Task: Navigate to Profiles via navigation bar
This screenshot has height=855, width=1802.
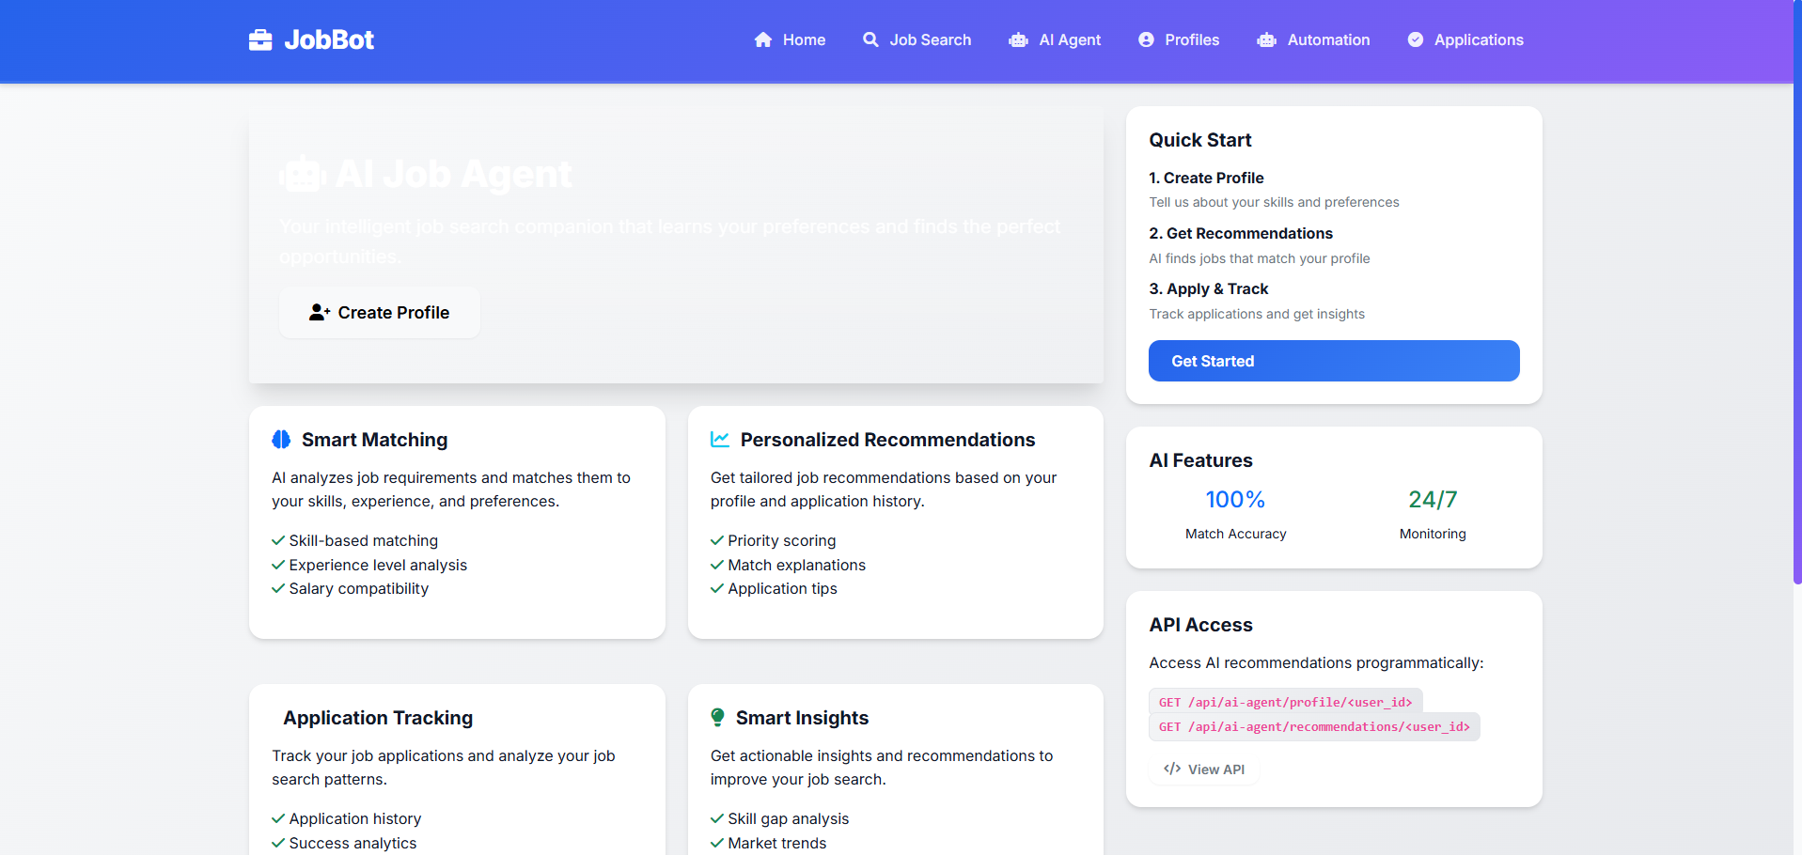Action: (1191, 39)
